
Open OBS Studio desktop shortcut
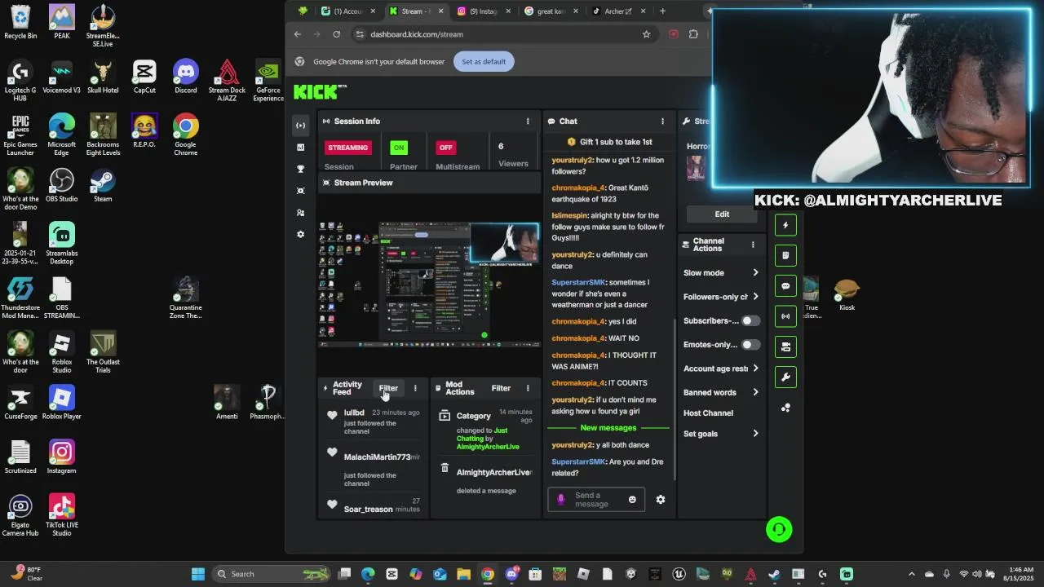[x=62, y=185]
